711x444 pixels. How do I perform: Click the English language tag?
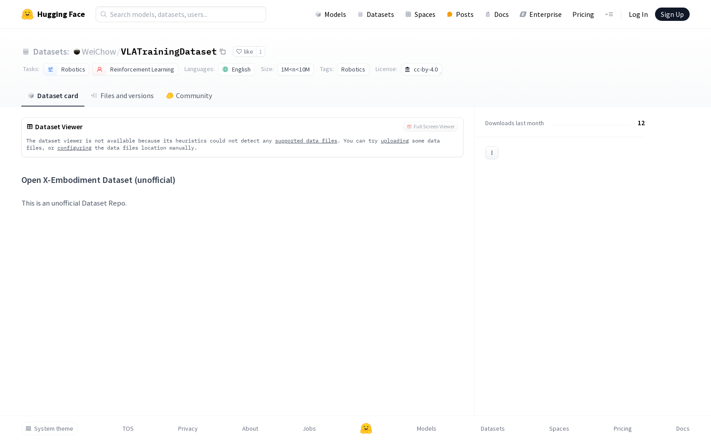pyautogui.click(x=236, y=69)
